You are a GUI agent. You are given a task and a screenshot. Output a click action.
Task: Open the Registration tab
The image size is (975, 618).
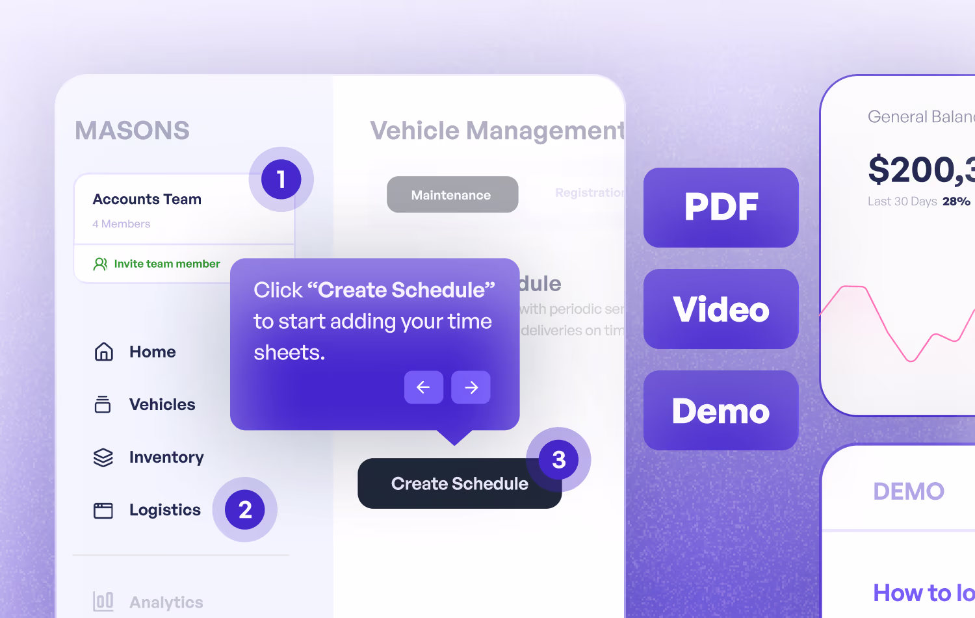pos(589,192)
